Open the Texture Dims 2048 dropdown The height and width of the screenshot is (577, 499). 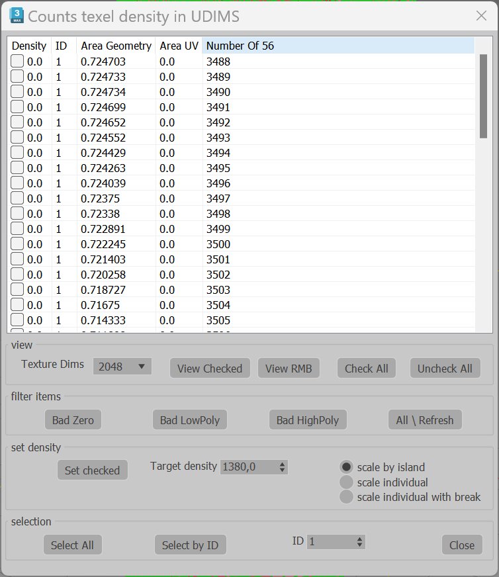(x=122, y=367)
